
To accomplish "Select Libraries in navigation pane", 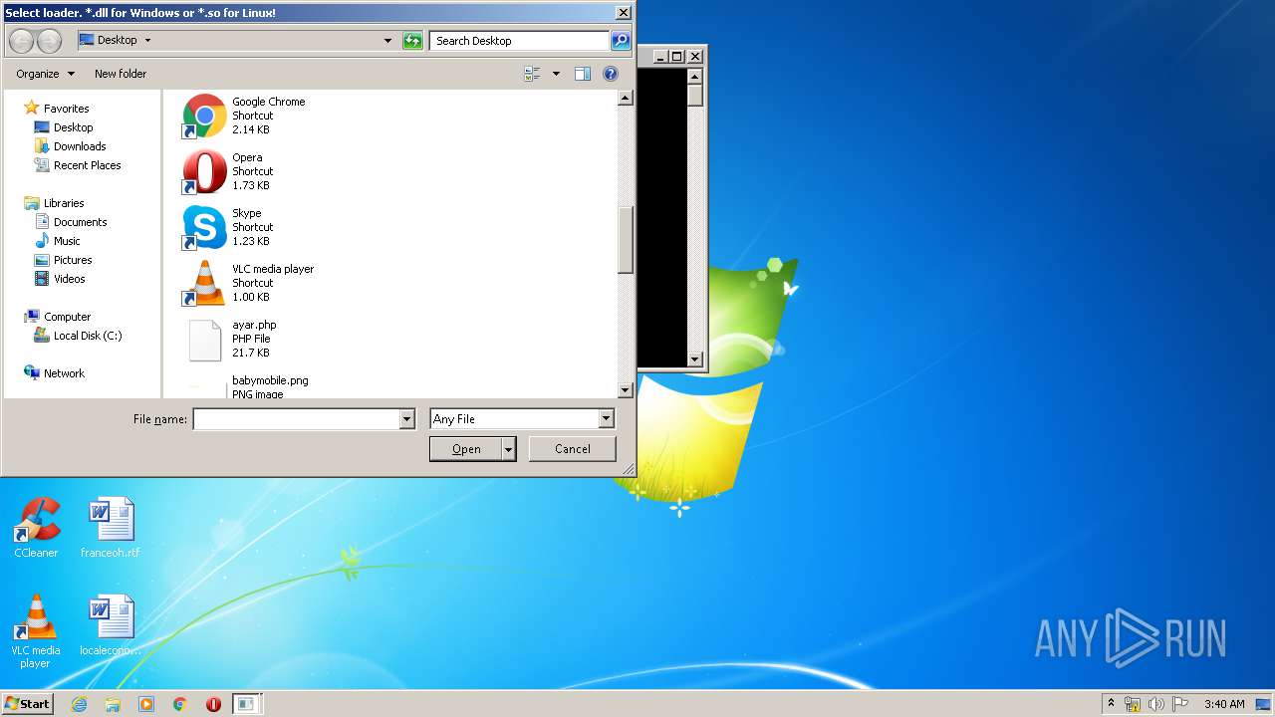I will (64, 203).
